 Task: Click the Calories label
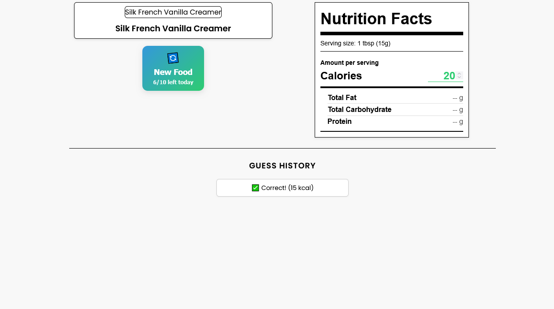pyautogui.click(x=341, y=76)
